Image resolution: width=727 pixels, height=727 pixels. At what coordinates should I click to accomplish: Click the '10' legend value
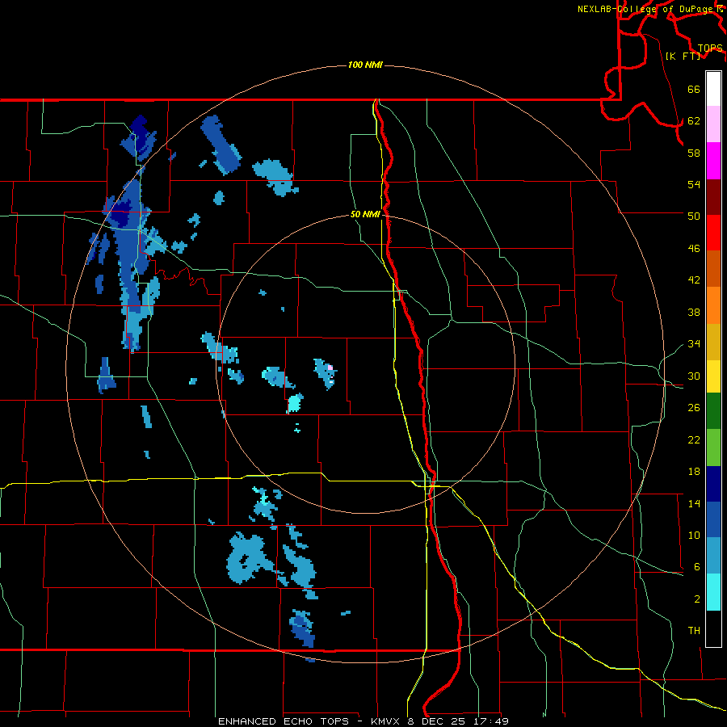(x=694, y=535)
